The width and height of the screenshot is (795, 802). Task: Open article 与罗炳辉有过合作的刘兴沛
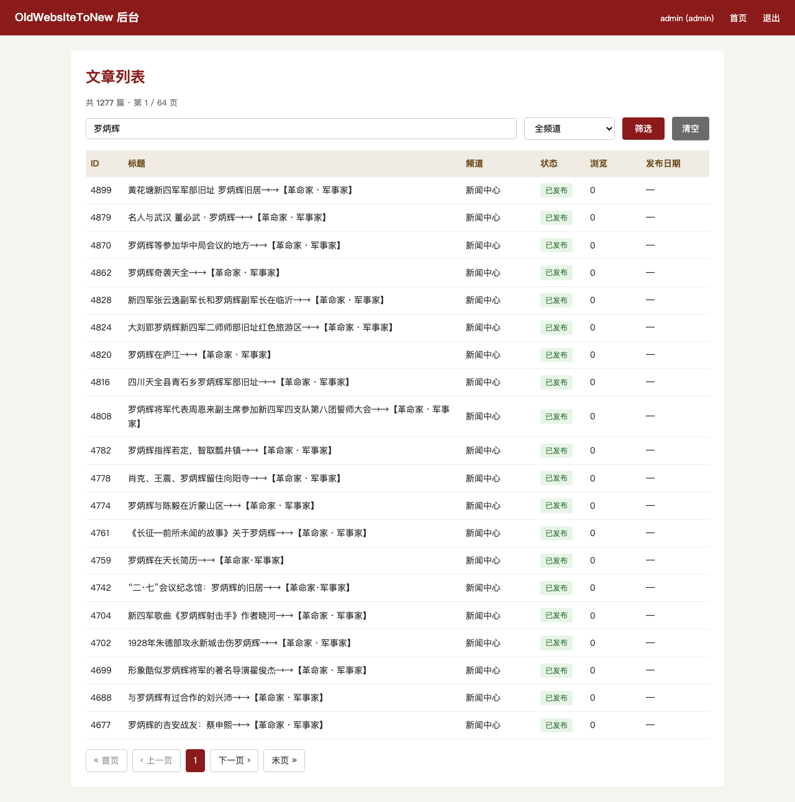click(227, 698)
